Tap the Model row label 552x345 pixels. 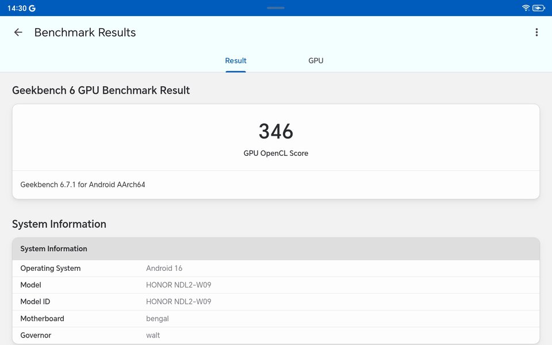click(x=30, y=285)
